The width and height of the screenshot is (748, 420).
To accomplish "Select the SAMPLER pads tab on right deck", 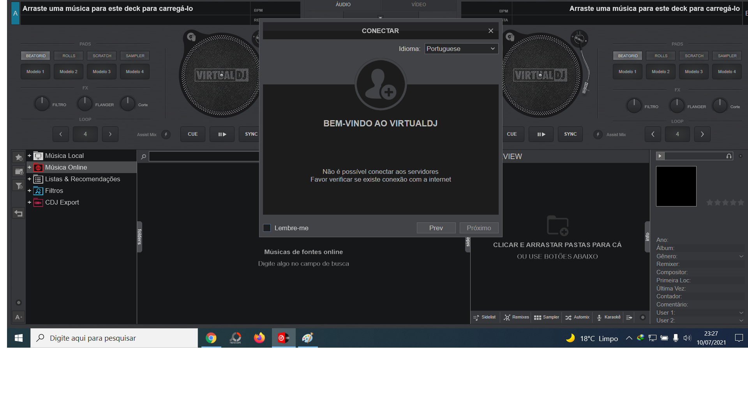I will click(727, 56).
